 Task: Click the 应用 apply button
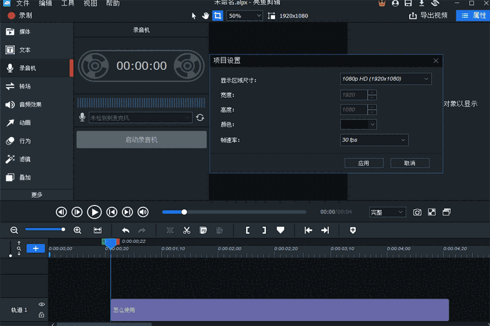pyautogui.click(x=364, y=163)
